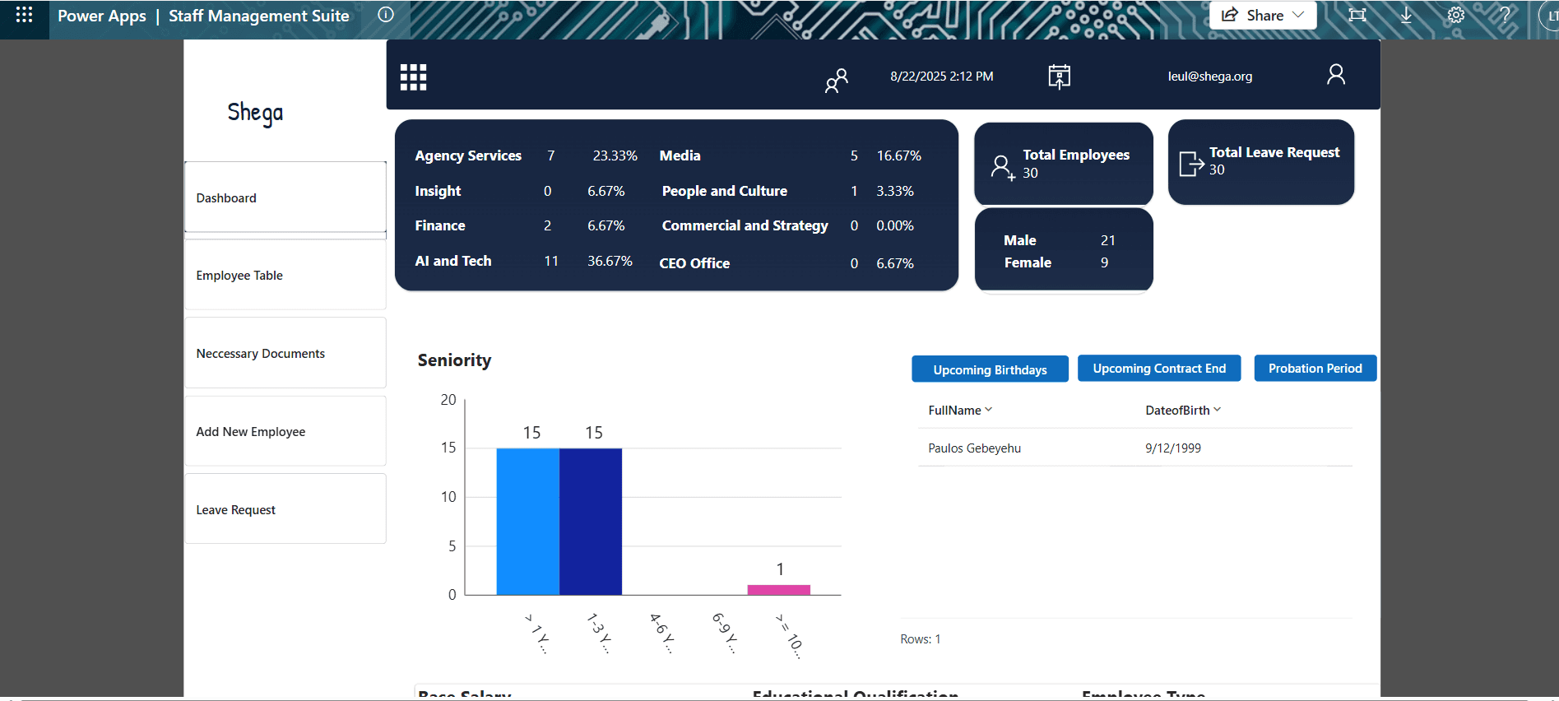Click the 16.67% Media percentage
This screenshot has height=701, width=1559.
(899, 156)
